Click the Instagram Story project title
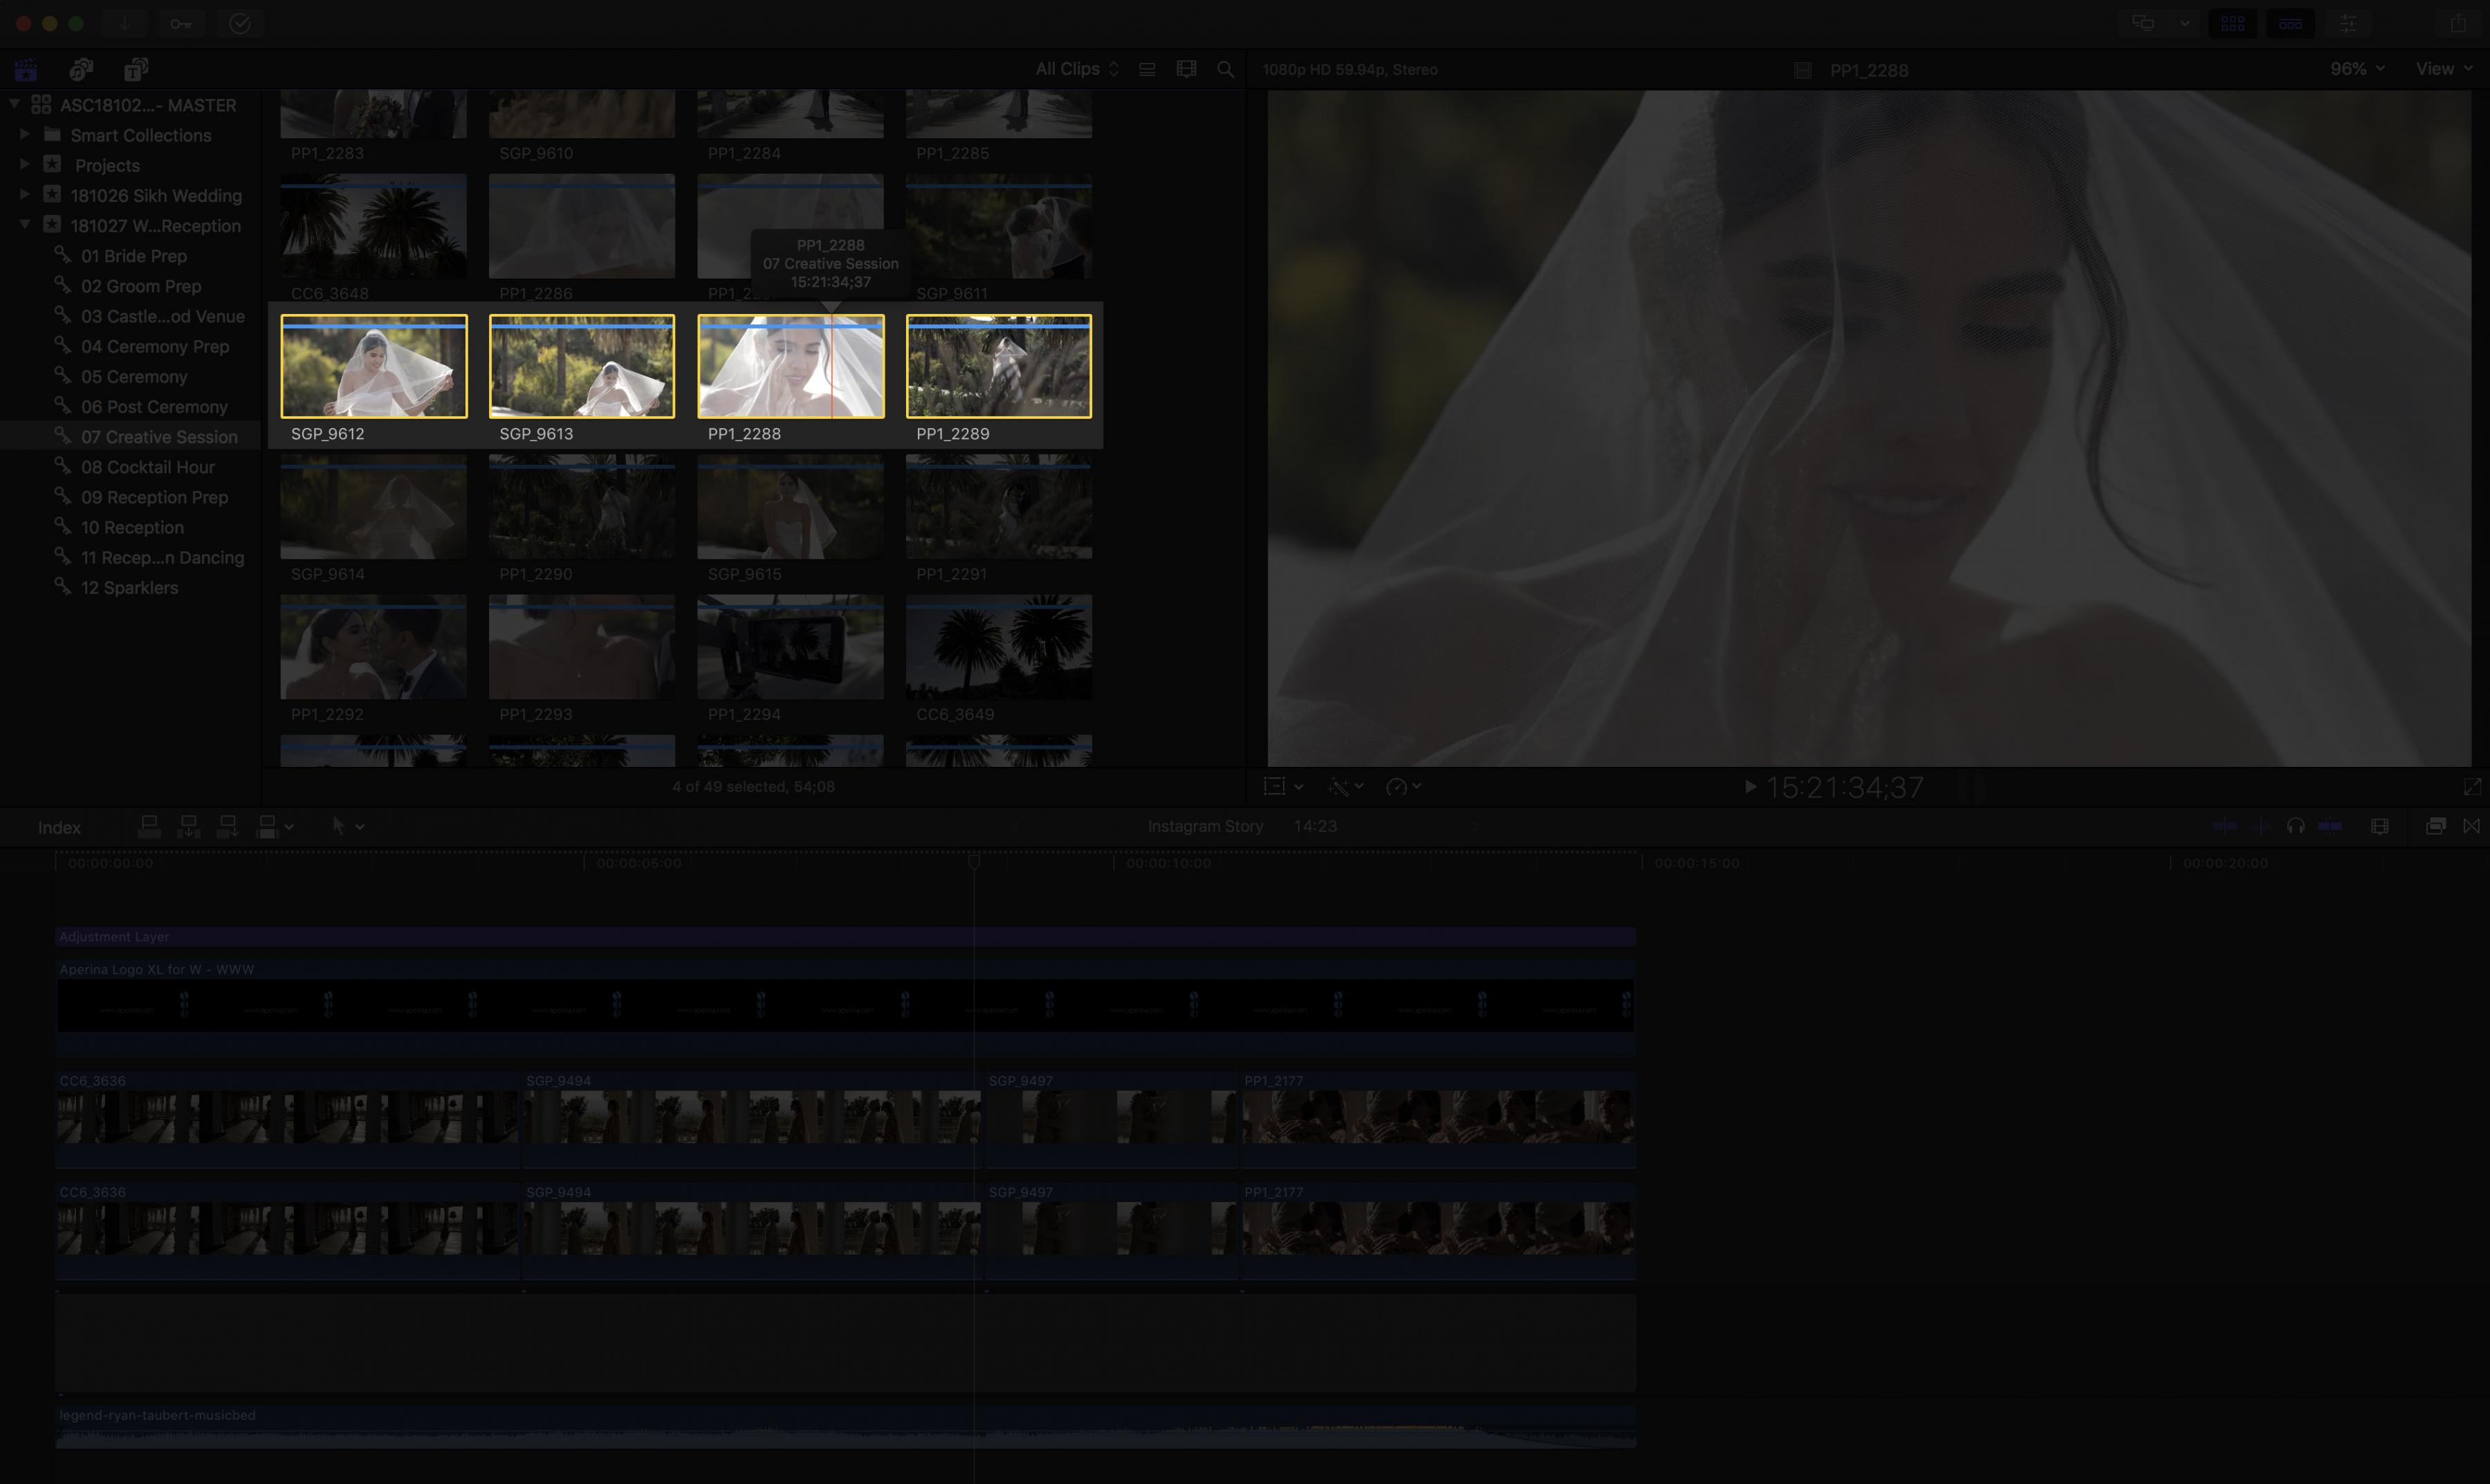This screenshot has width=2490, height=1484. (x=1205, y=826)
